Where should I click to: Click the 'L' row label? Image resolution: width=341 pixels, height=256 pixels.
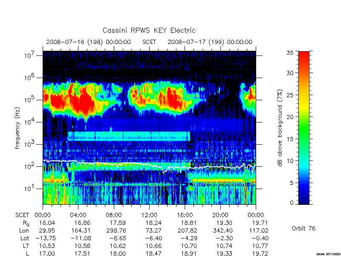pos(27,253)
